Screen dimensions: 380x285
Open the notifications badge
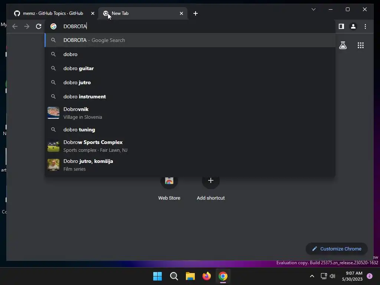370,276
